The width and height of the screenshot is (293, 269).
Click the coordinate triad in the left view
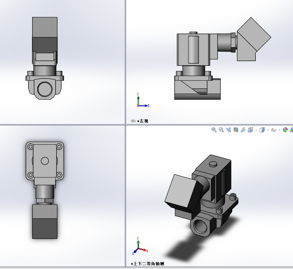tap(143, 100)
